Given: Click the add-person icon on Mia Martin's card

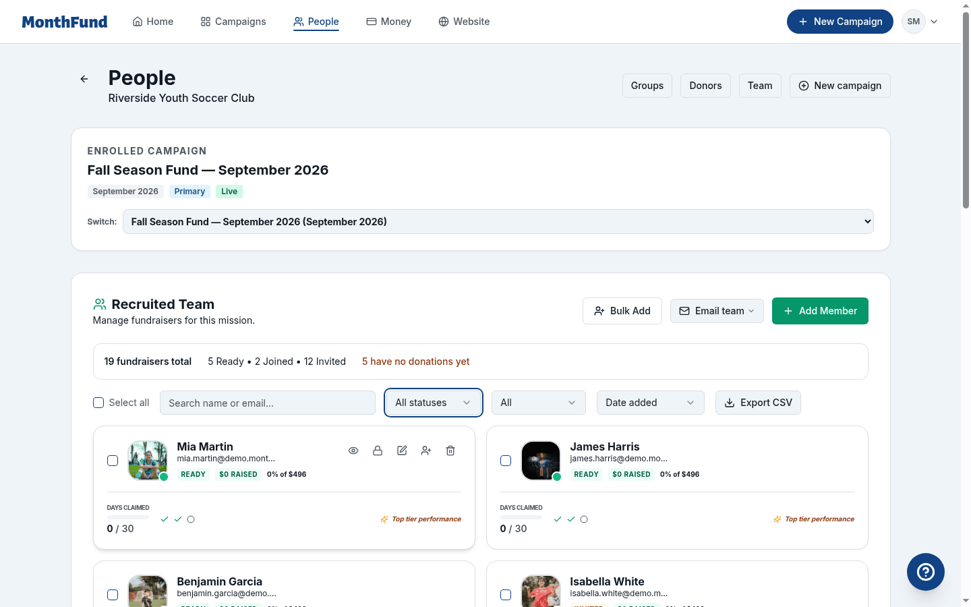Looking at the screenshot, I should click(426, 451).
